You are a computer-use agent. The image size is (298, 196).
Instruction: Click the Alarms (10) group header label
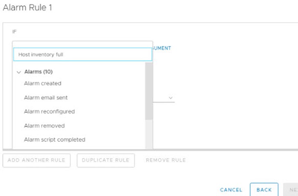tap(38, 72)
